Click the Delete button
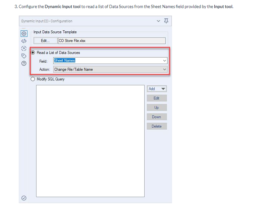Viewport: 275px width, 210px height. 157,126
